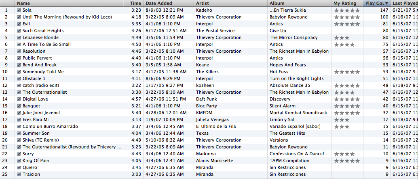Click artist Keane
The height and width of the screenshot is (179, 418).
(x=203, y=65)
